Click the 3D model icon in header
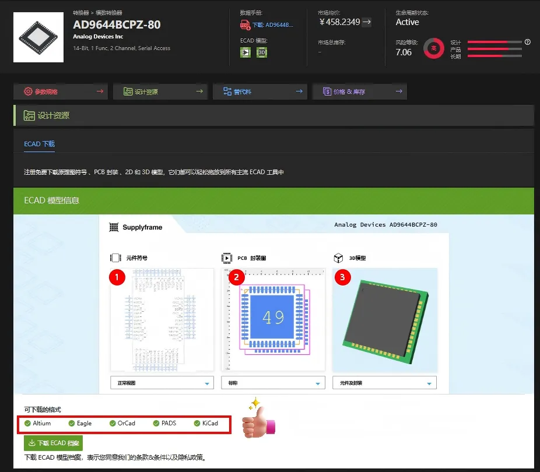The width and height of the screenshot is (540, 472). (262, 52)
